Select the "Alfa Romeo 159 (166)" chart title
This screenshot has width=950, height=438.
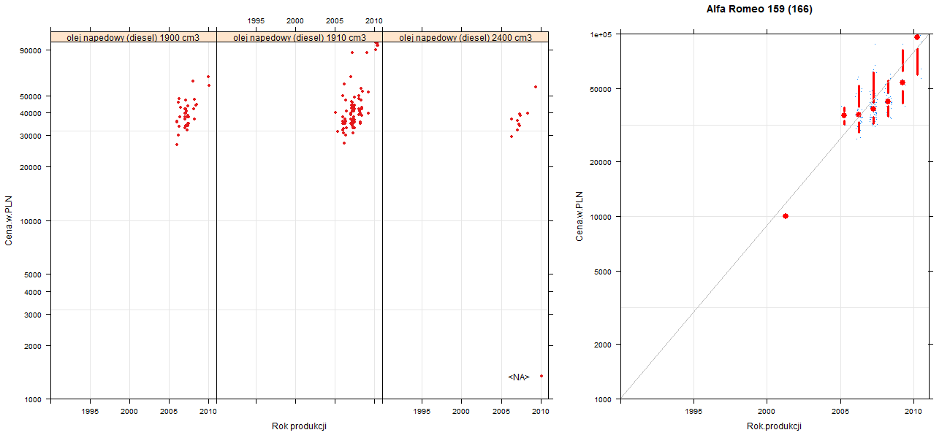[x=760, y=9]
